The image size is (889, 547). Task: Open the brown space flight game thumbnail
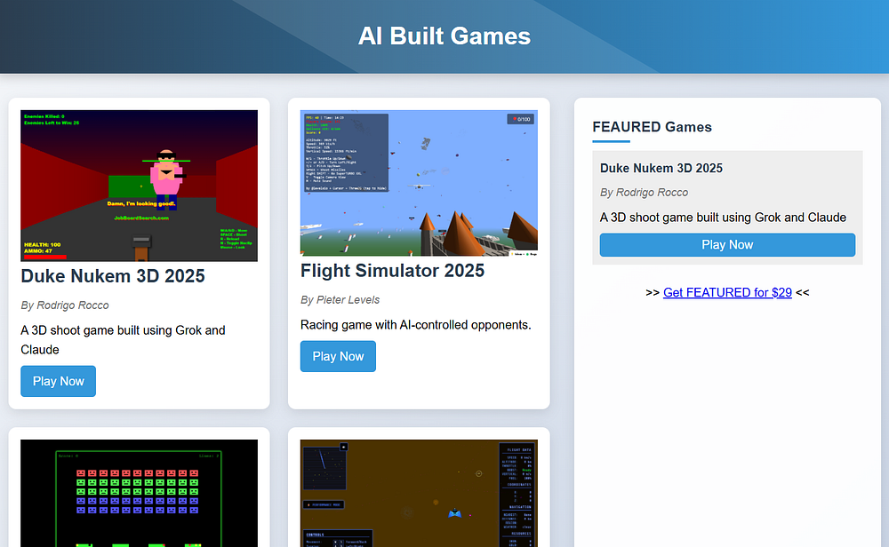(419, 493)
